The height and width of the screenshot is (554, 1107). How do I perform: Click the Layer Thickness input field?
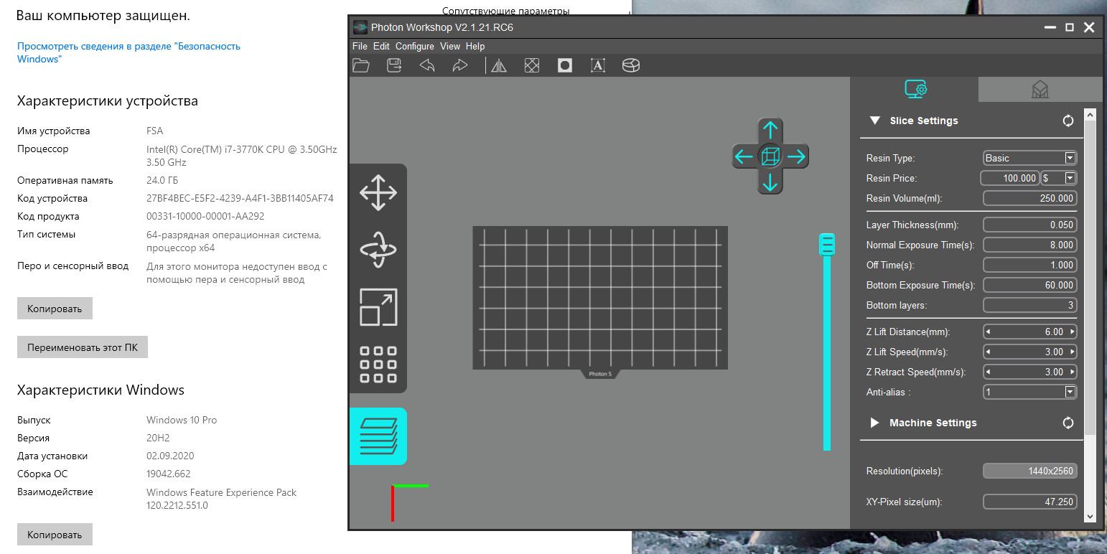pos(1029,225)
